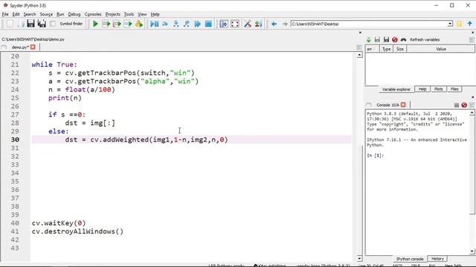Stop debugging with blue square icon

[x=208, y=24]
